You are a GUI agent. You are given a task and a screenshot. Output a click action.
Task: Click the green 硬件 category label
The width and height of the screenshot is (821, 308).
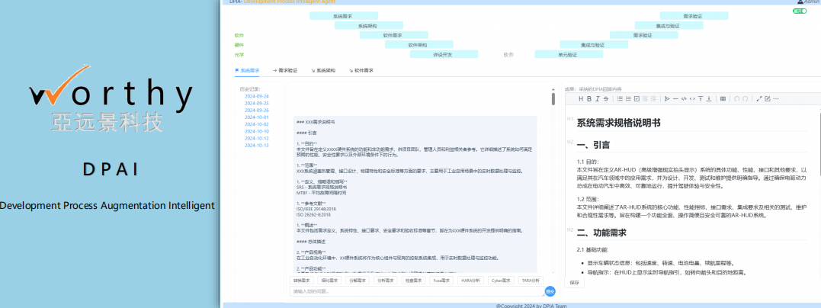click(x=239, y=45)
